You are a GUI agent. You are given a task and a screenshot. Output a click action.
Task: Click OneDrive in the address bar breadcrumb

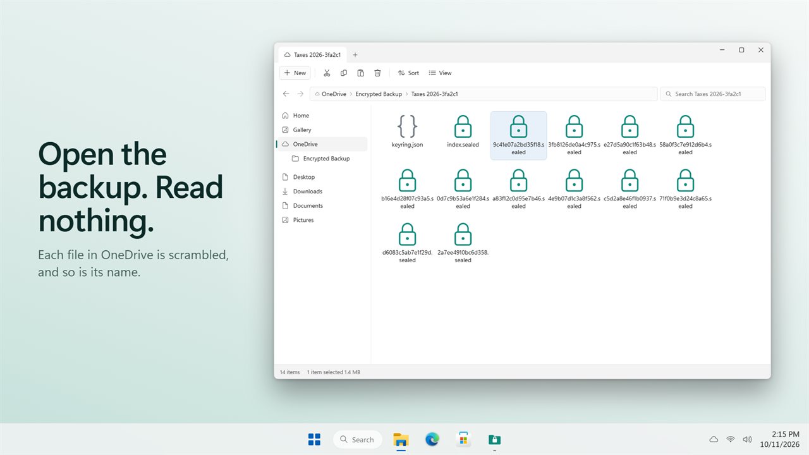pos(334,94)
